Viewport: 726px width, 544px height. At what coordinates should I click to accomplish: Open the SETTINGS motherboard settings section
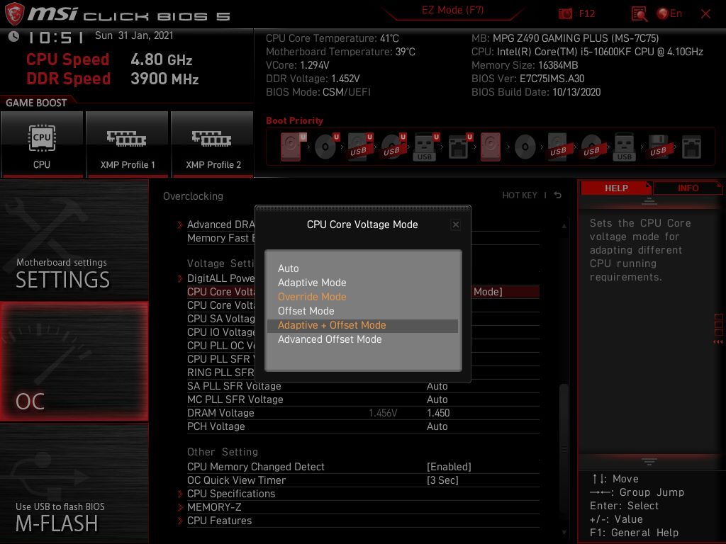pos(74,241)
